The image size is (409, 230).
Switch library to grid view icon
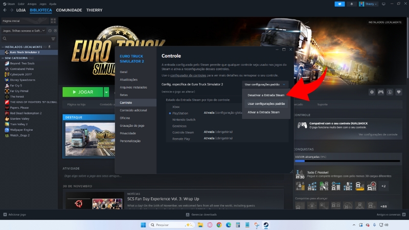point(53,20)
